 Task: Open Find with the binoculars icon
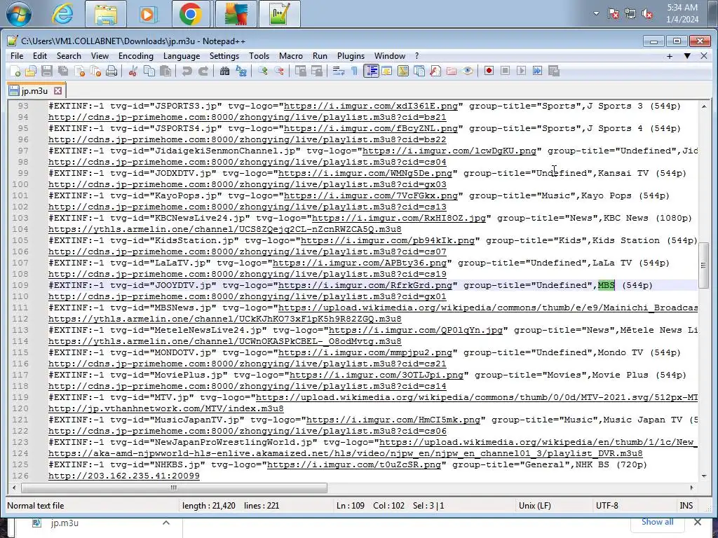[x=224, y=71]
